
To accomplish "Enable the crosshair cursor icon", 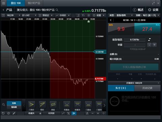I will point(104,113).
